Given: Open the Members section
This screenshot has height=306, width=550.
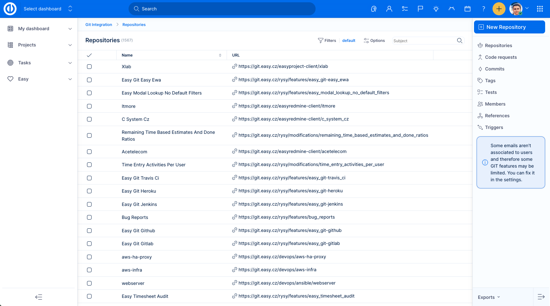Looking at the screenshot, I should (495, 104).
